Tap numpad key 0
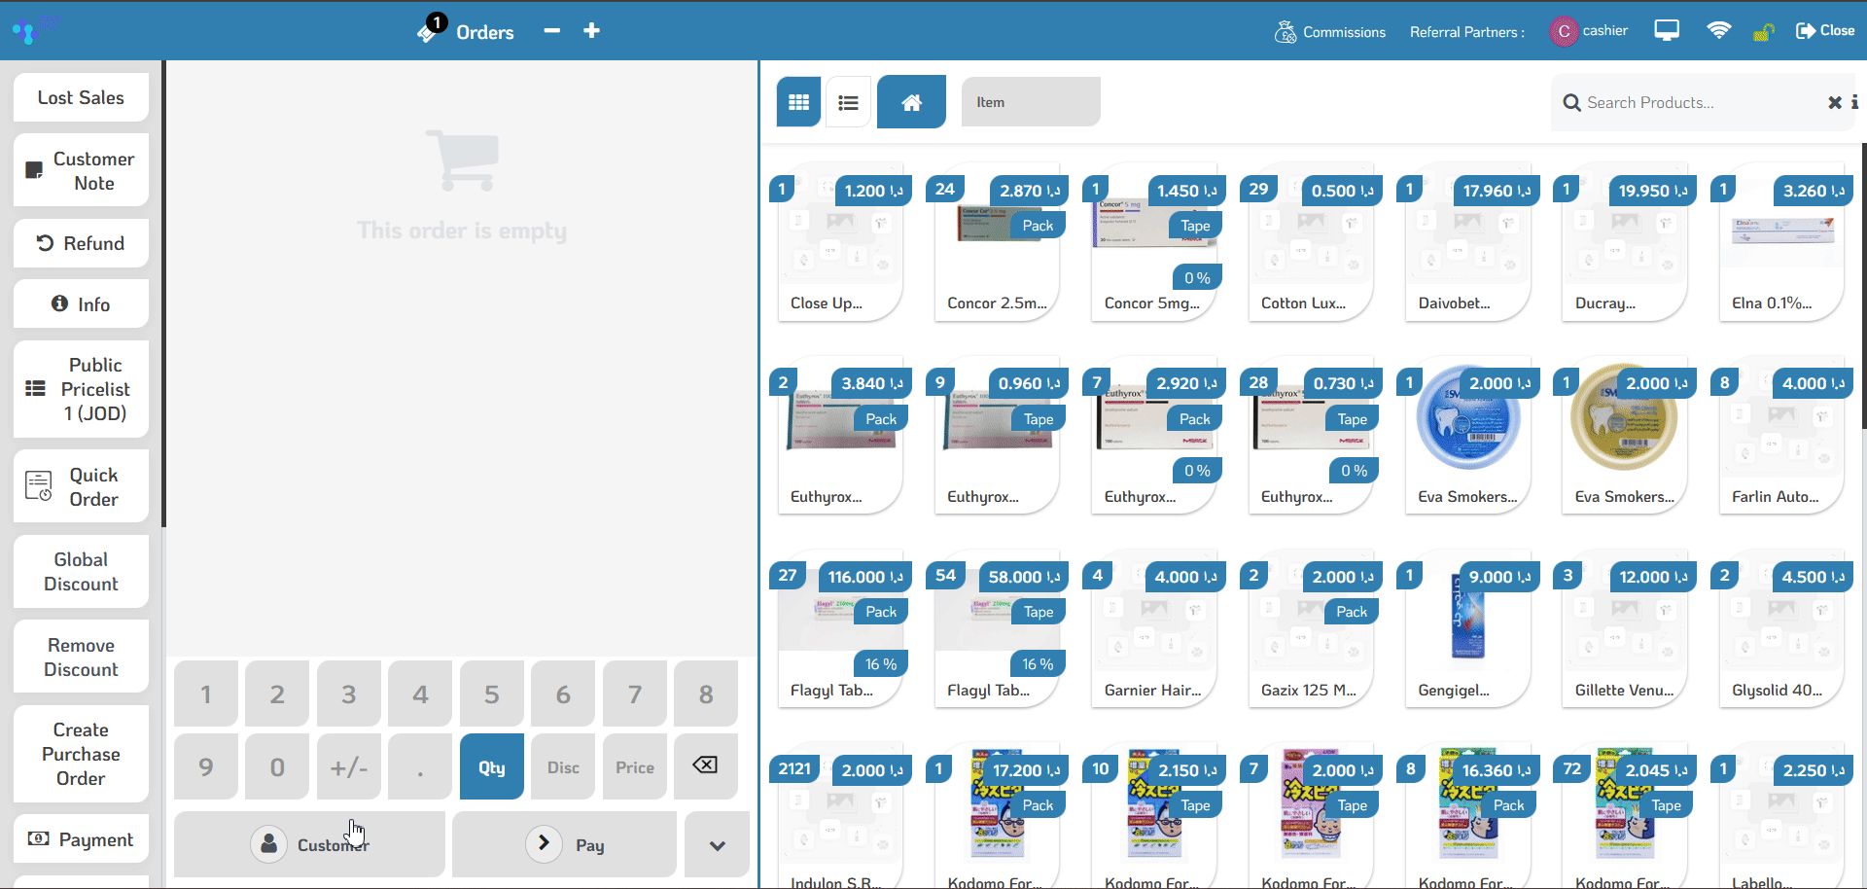 point(277,766)
